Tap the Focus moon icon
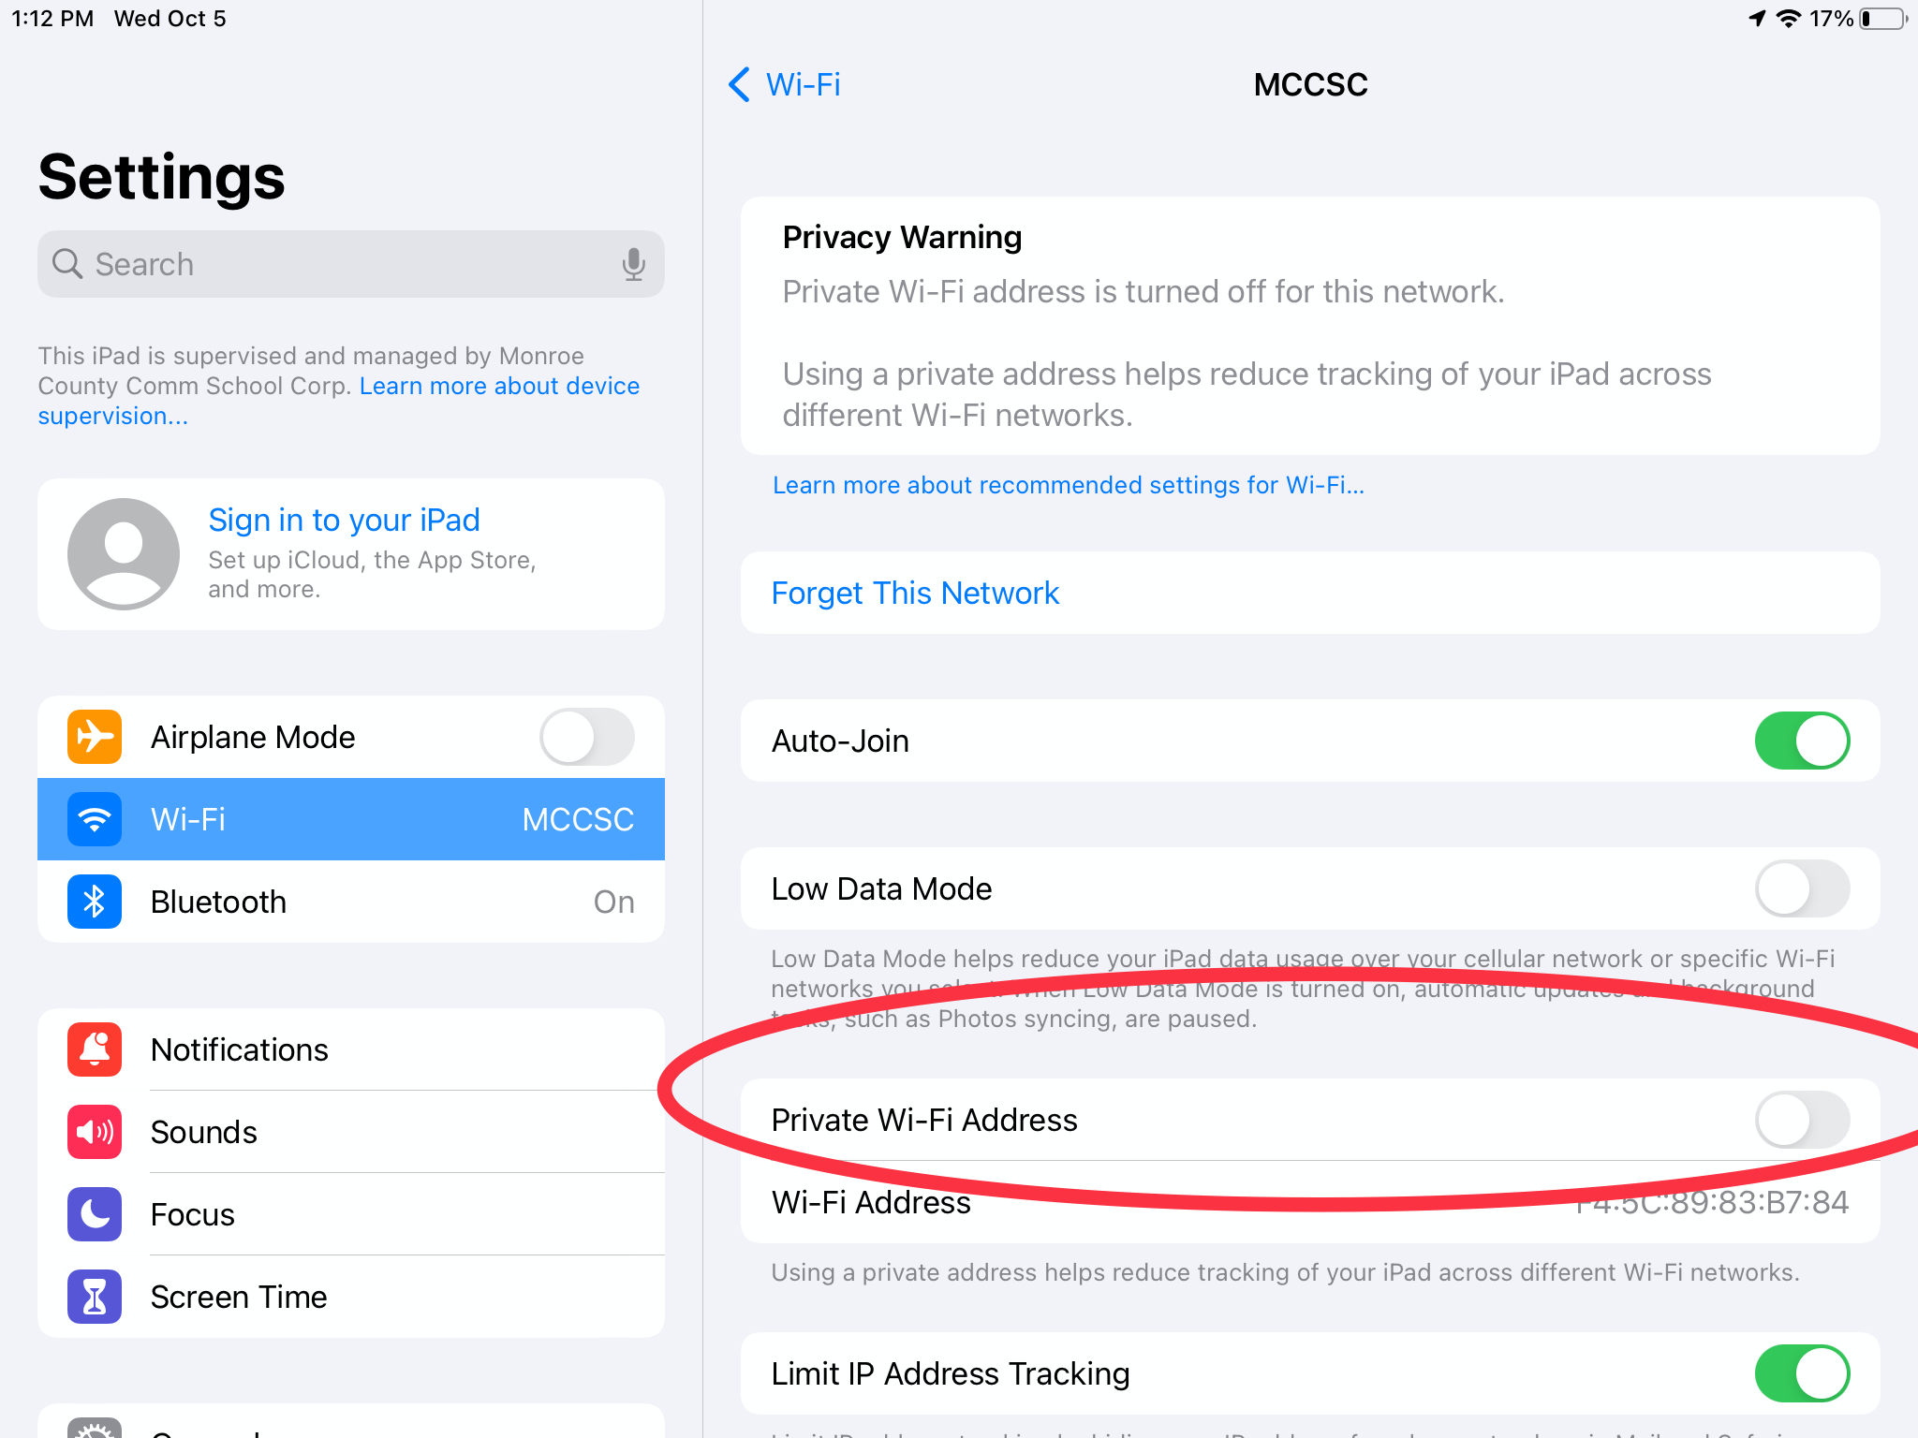 [x=95, y=1214]
